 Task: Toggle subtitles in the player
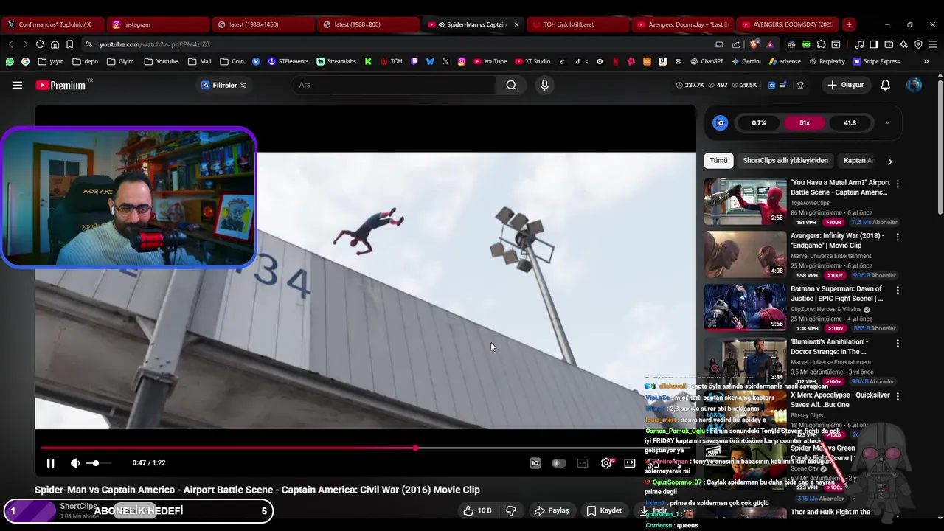(x=583, y=463)
